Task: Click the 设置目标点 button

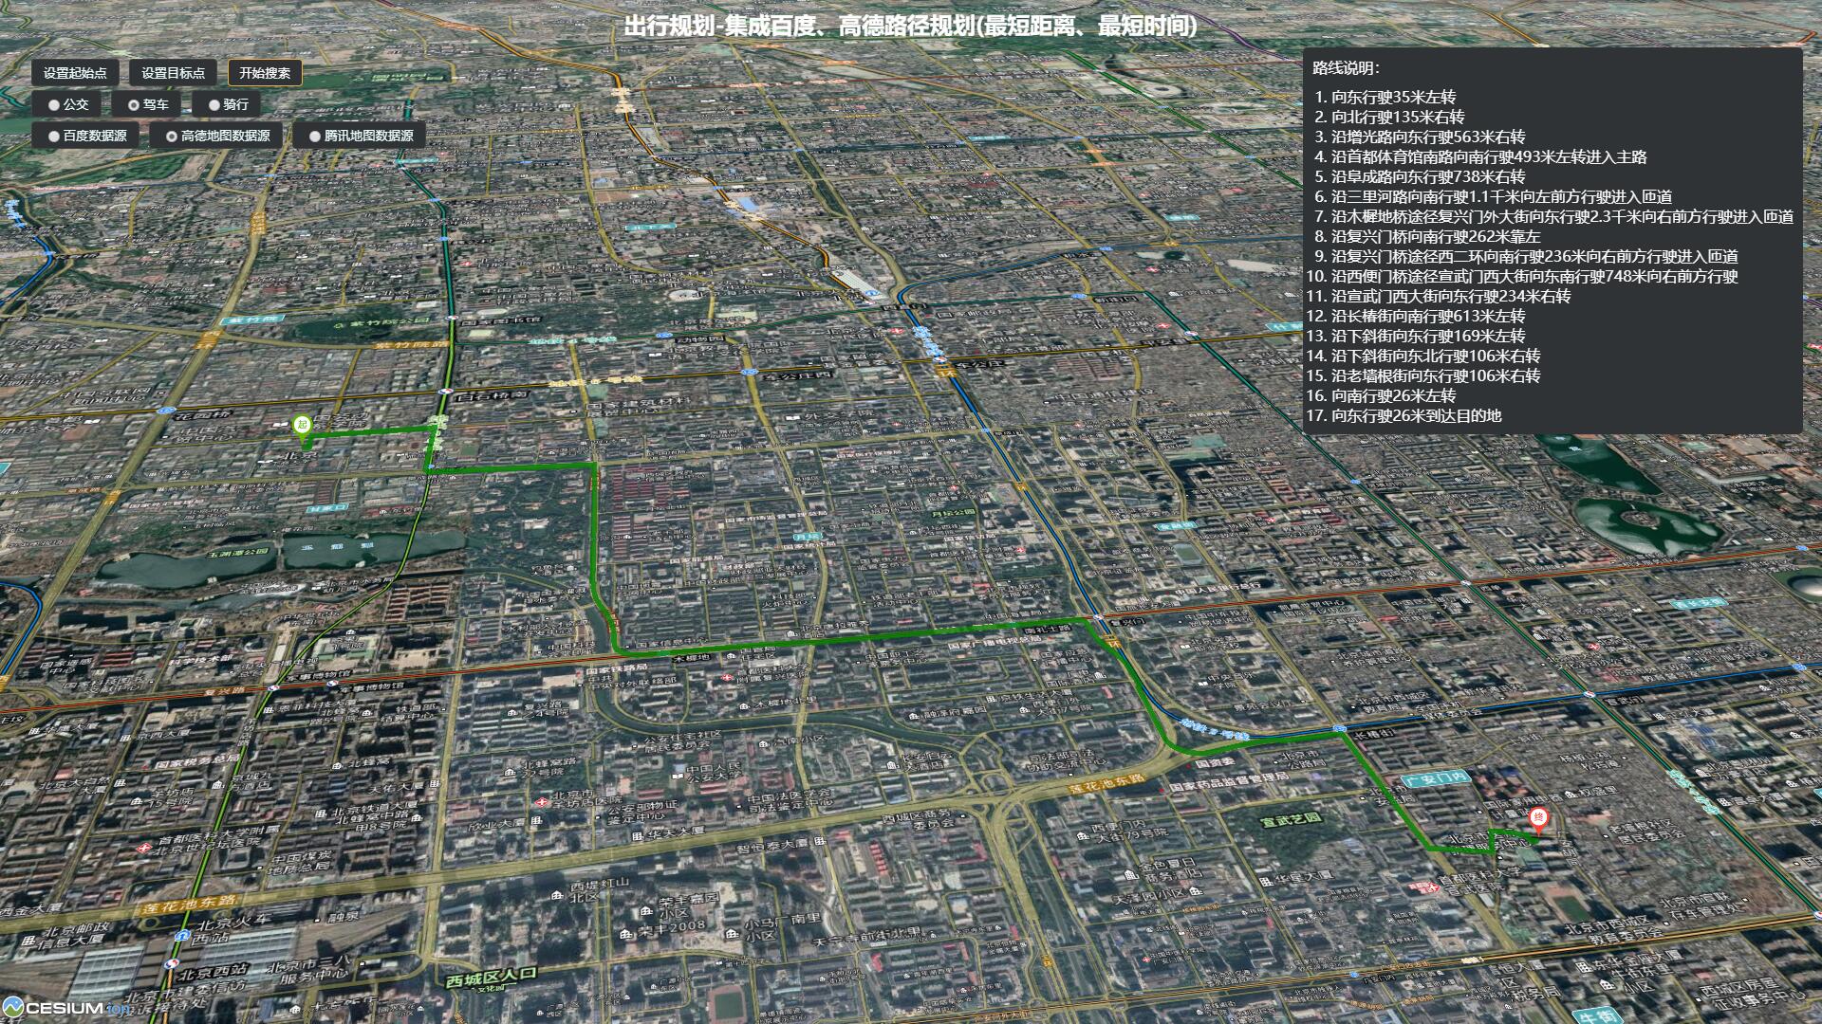Action: (174, 73)
